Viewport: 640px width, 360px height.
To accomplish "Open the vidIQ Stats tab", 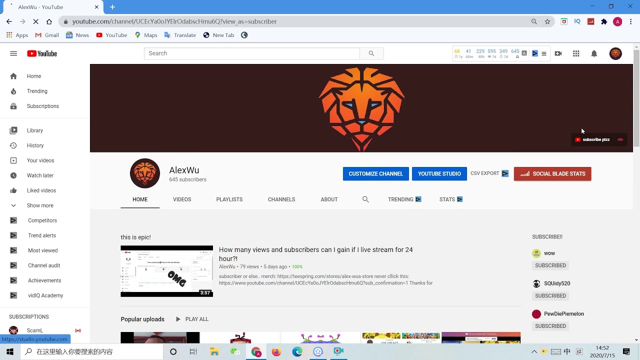I will tap(451, 199).
